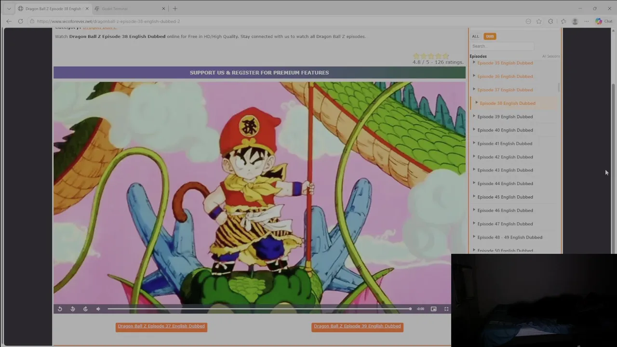617x347 pixels.
Task: Open Episode 41 English Dubbed
Action: [x=505, y=144]
